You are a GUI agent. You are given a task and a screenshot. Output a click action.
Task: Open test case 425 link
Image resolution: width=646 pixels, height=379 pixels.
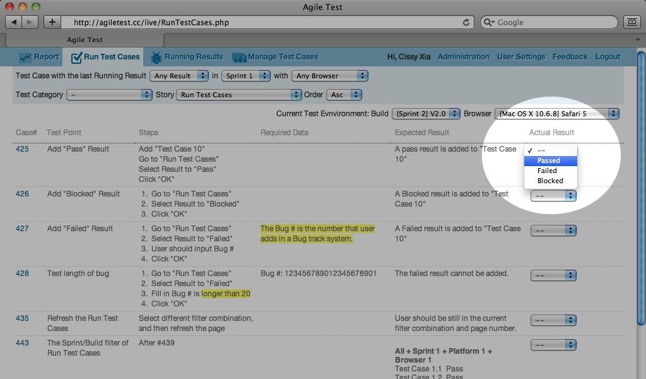point(22,148)
